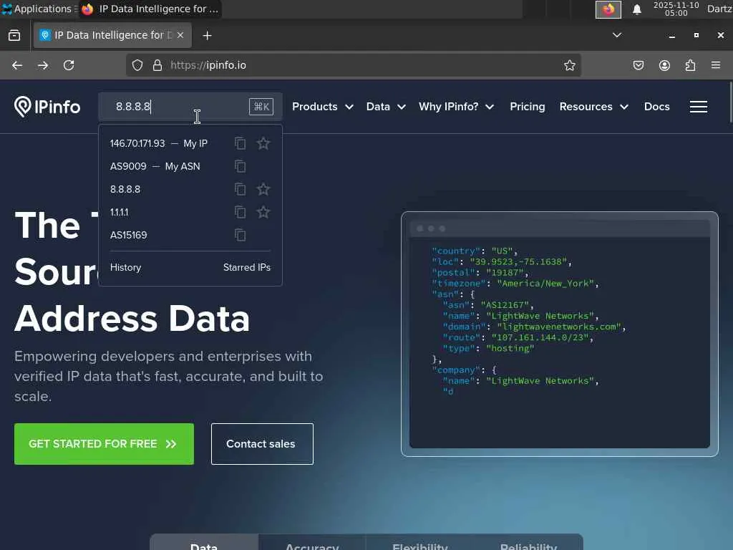
Task: Select the 146.70.171.93 My IP suggestion
Action: (158, 143)
